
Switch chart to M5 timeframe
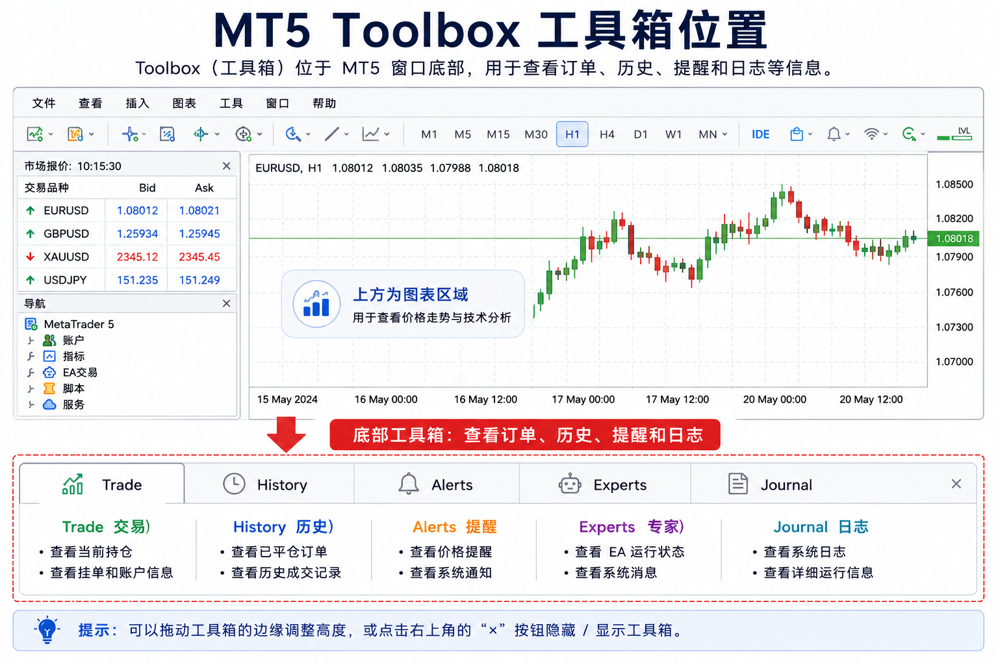point(463,134)
